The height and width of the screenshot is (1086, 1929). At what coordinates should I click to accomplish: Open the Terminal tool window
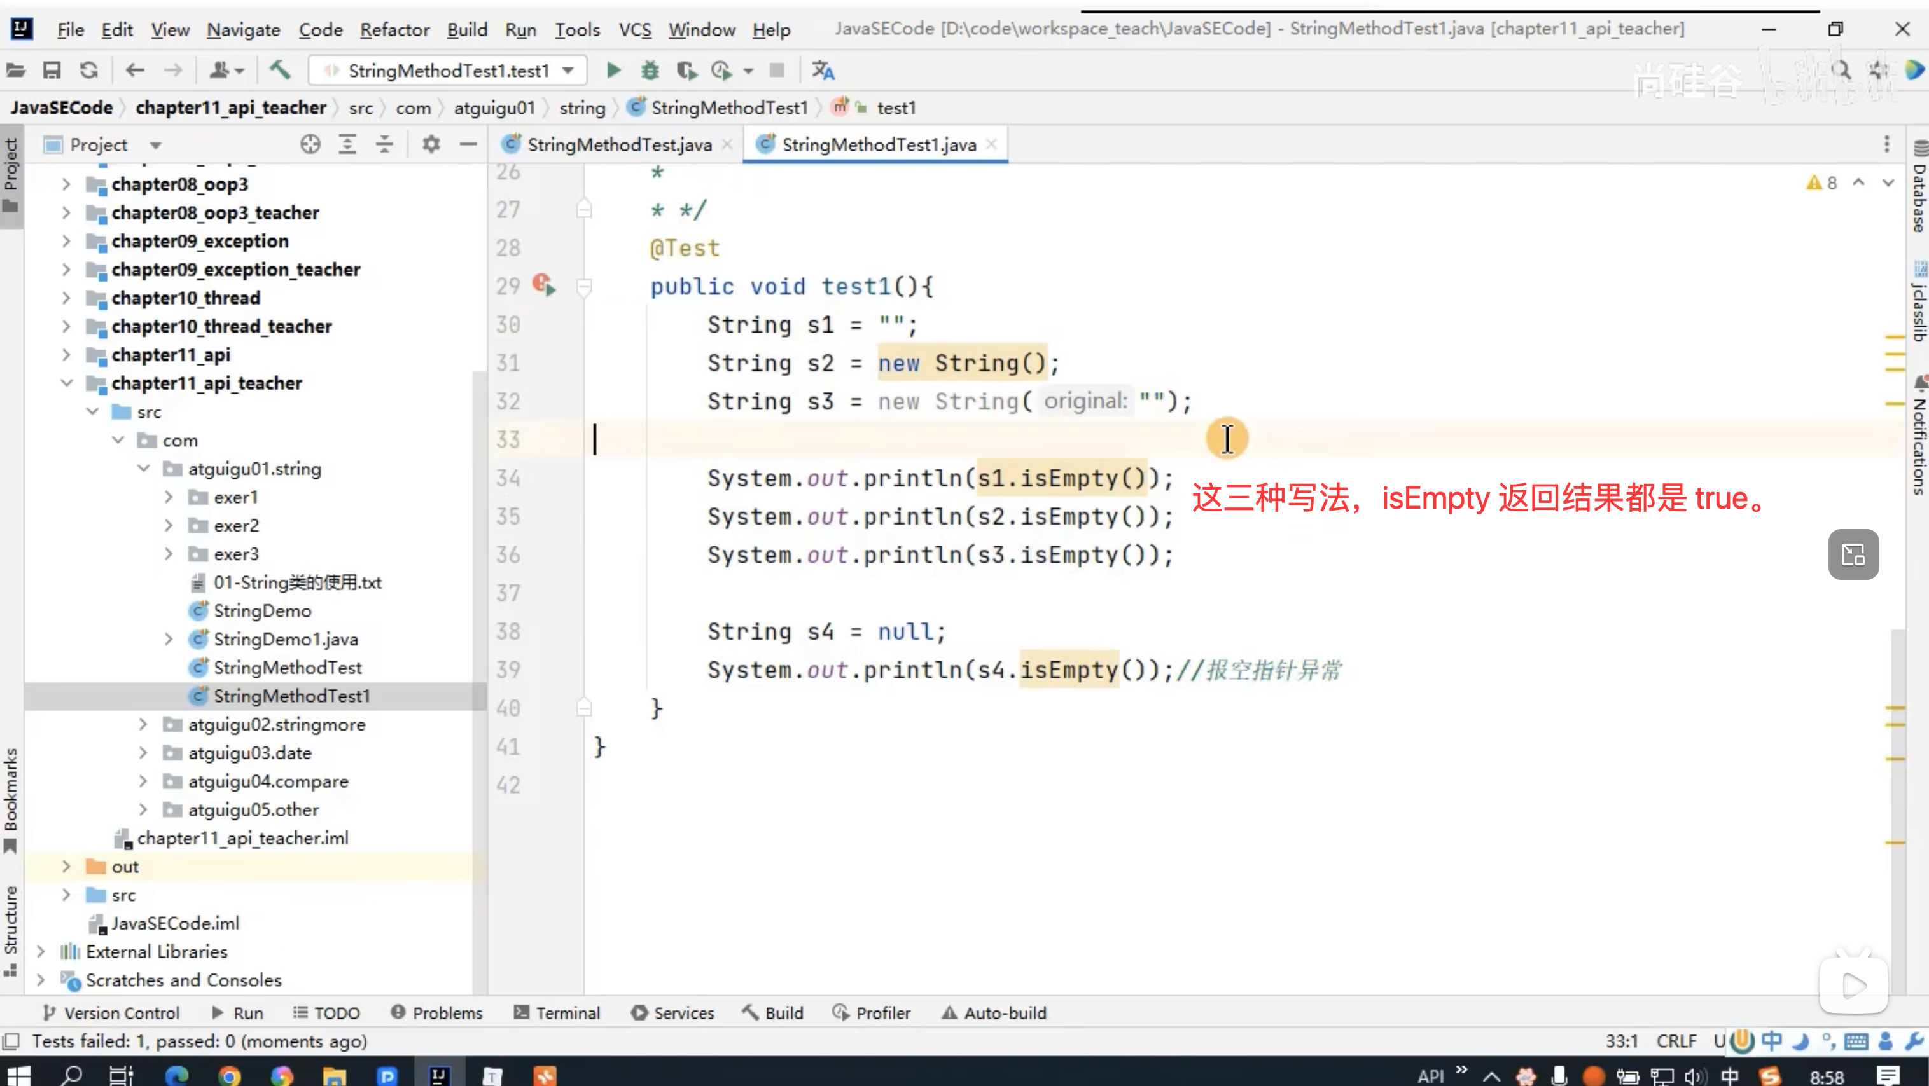557,1013
